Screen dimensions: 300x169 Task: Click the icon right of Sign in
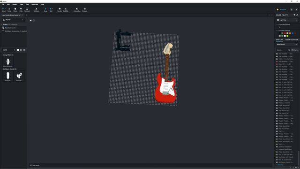point(292,9)
